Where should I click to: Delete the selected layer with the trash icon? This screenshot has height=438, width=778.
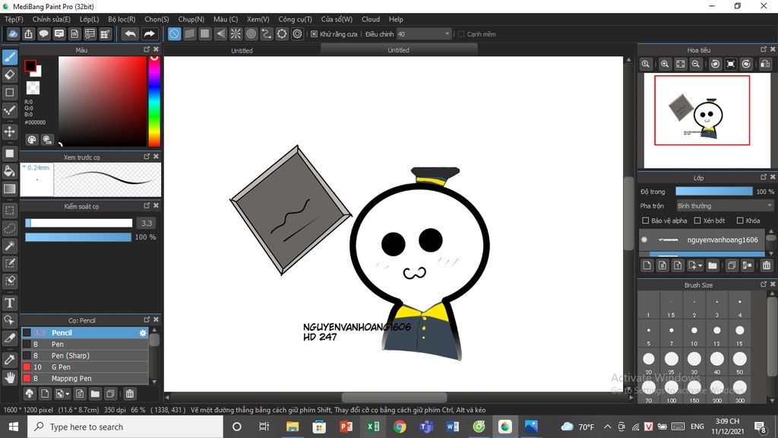point(766,265)
